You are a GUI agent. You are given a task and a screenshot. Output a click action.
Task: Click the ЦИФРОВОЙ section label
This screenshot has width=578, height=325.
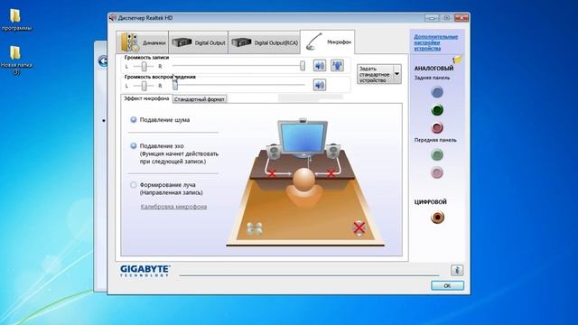point(430,202)
